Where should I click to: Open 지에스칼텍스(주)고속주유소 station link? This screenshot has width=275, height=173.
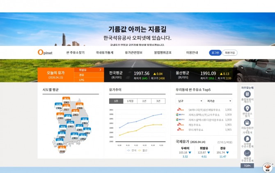click(x=204, y=115)
